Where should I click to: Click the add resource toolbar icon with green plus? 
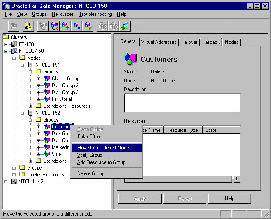tap(125, 26)
